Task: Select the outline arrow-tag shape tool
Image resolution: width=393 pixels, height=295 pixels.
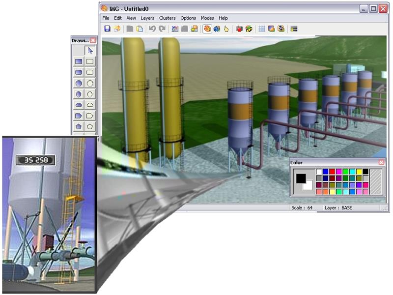Action: (90, 116)
